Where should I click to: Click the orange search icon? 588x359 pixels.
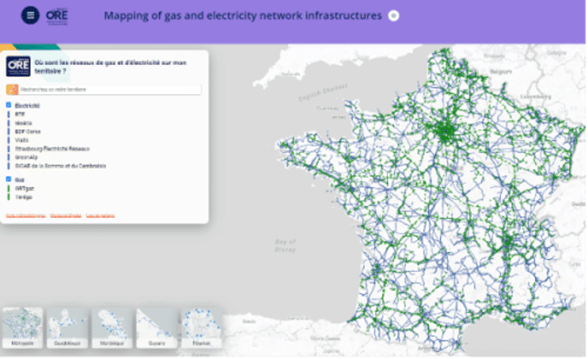[10, 90]
